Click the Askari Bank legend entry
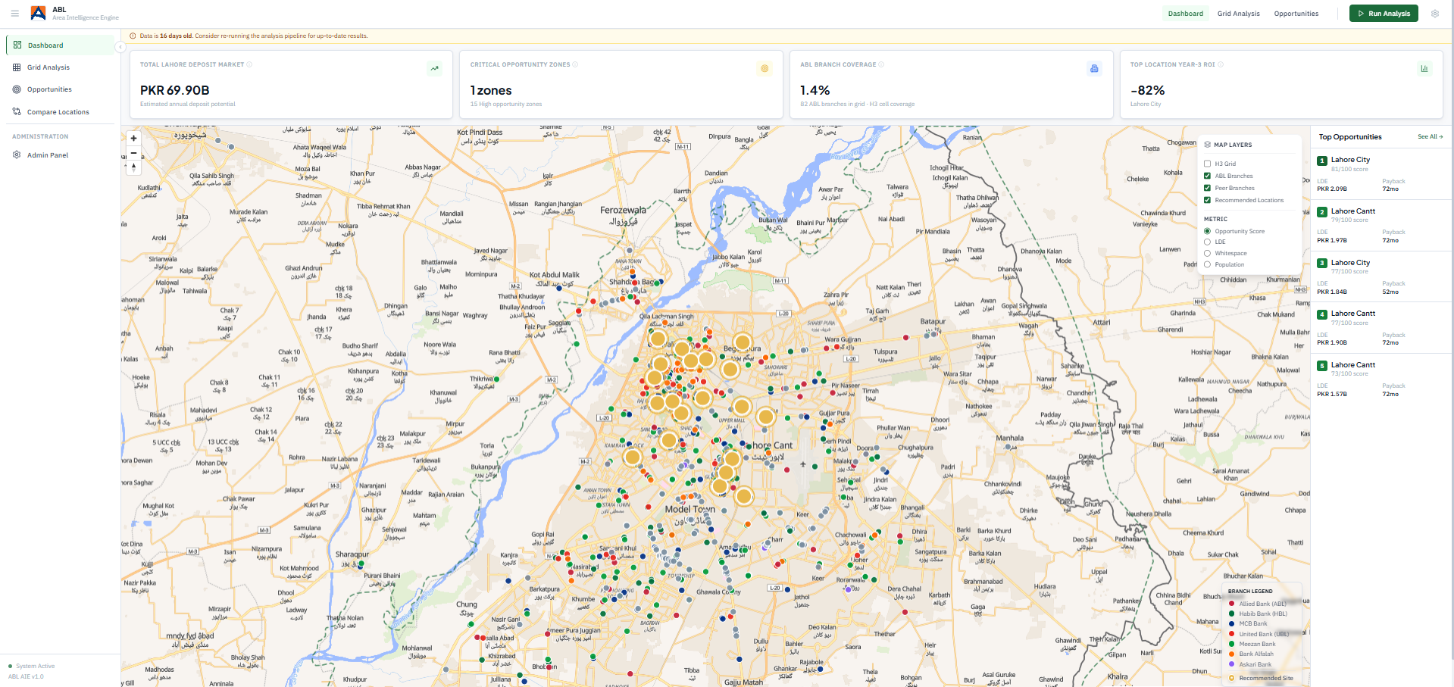1454x687 pixels. click(1250, 664)
